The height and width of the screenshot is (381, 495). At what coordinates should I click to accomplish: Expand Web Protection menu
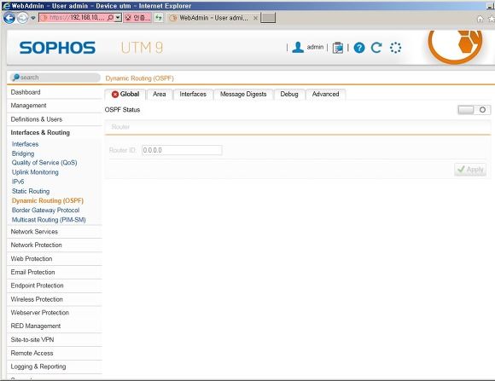[55, 258]
